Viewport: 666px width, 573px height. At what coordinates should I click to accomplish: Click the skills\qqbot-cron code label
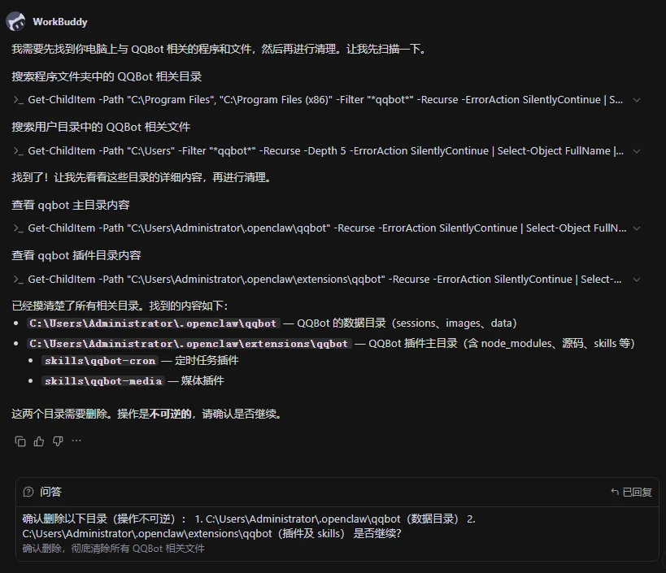click(100, 361)
